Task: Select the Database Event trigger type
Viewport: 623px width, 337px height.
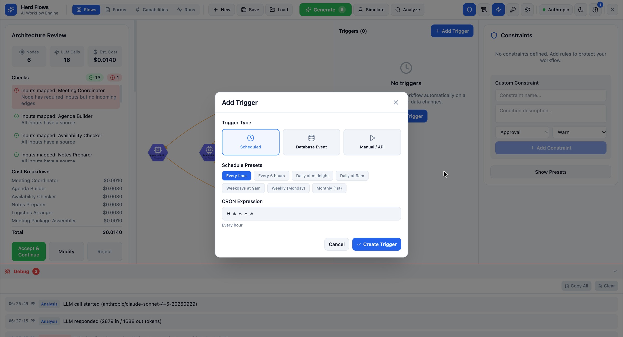Action: (x=311, y=142)
